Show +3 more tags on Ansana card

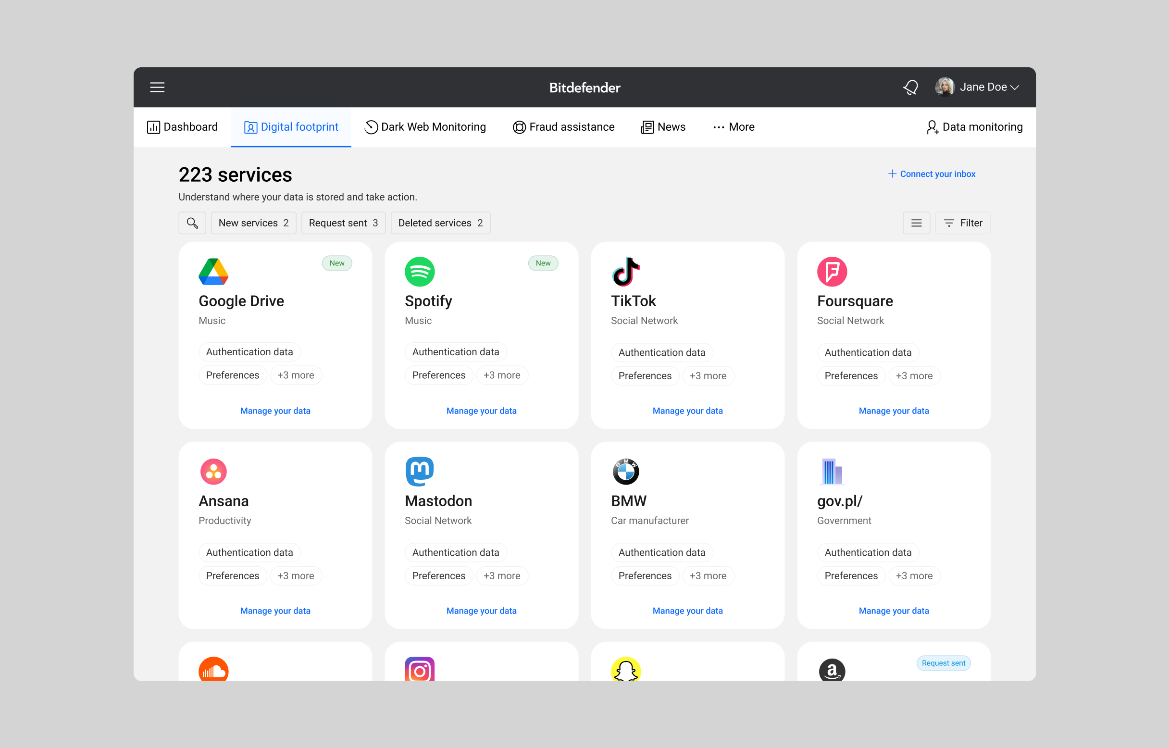coord(295,576)
